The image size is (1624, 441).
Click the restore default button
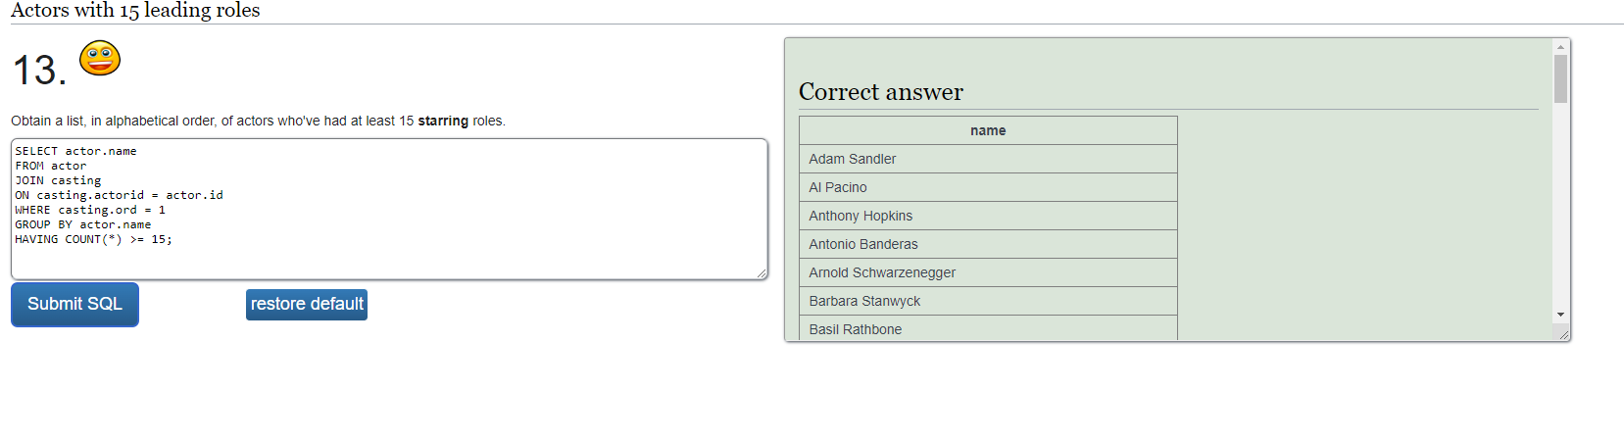click(x=307, y=305)
